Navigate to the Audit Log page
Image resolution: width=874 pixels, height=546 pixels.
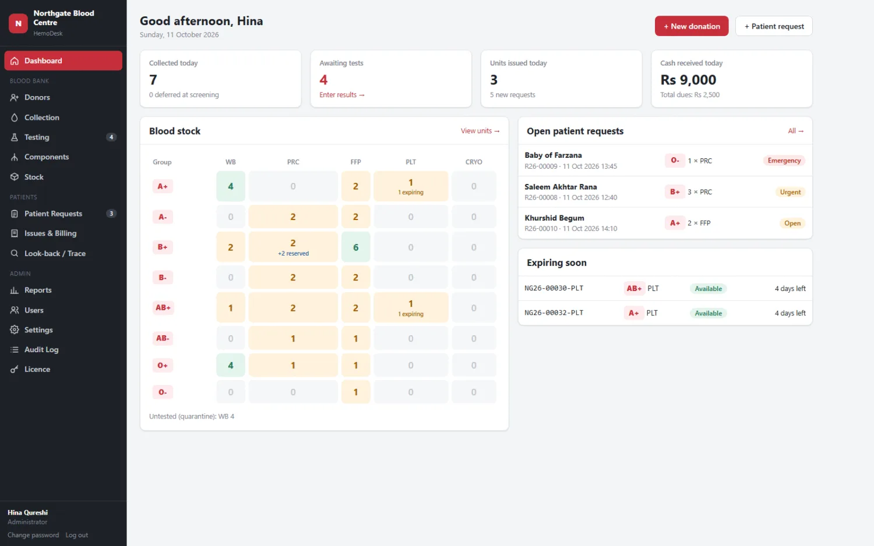tap(63, 350)
